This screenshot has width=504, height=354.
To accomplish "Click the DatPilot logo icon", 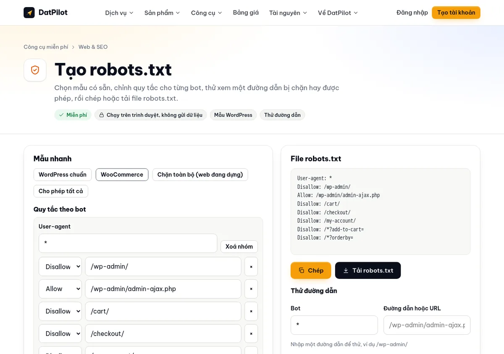I will 29,13.
